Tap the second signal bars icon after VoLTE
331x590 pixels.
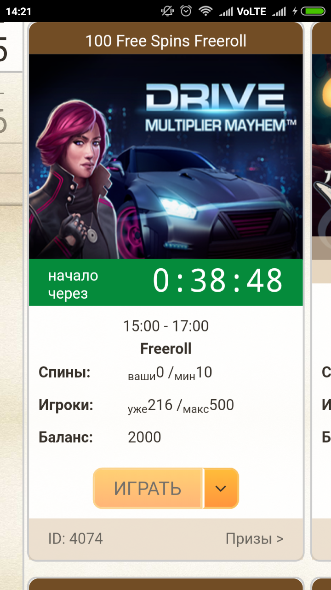(x=279, y=12)
